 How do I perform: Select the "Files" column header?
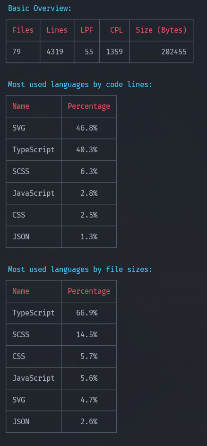click(x=23, y=30)
